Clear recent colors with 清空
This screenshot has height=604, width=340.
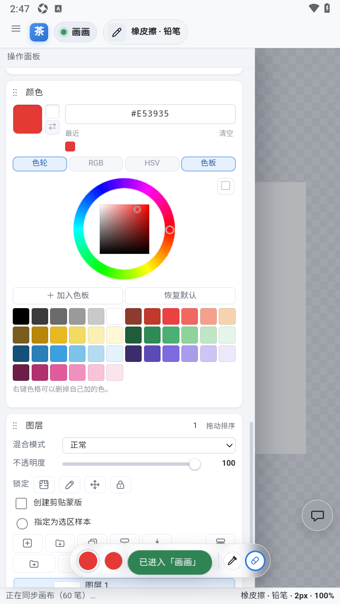[x=226, y=134]
